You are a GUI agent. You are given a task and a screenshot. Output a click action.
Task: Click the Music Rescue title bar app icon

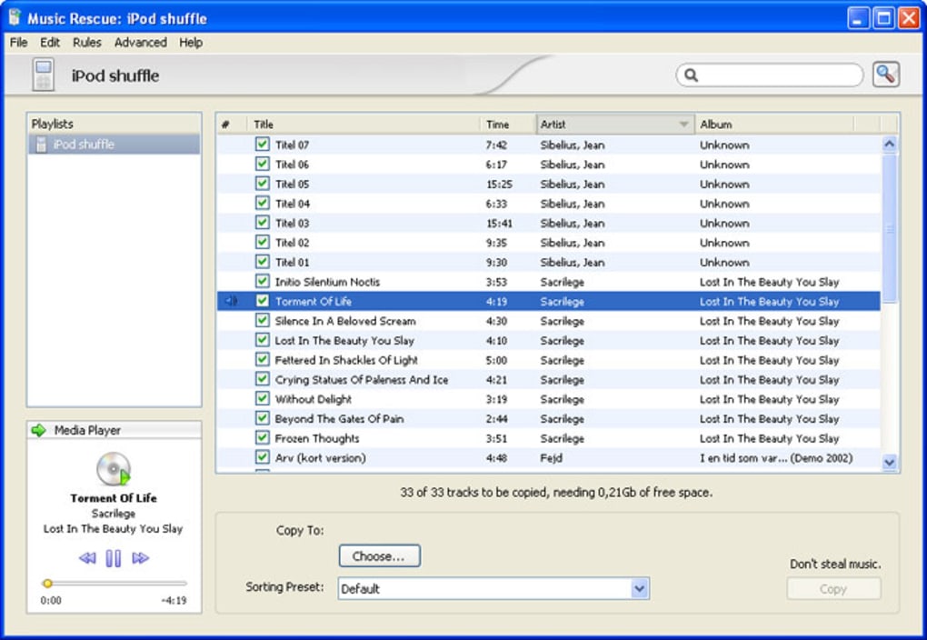[15, 17]
